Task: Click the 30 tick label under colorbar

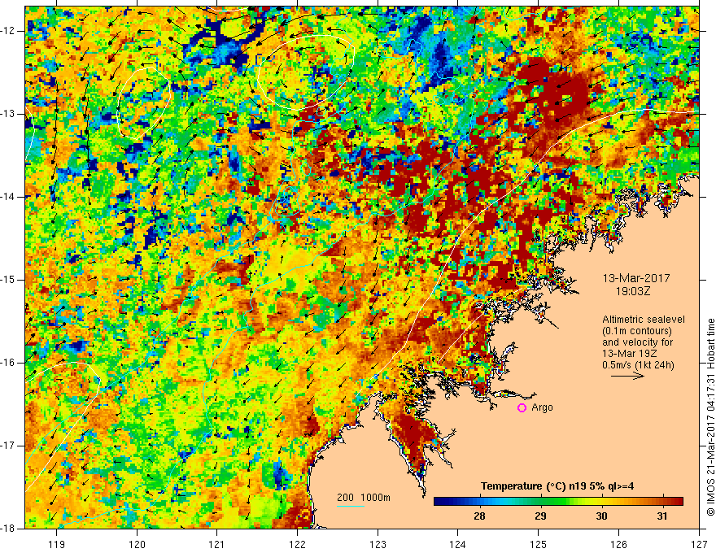Action: click(601, 516)
